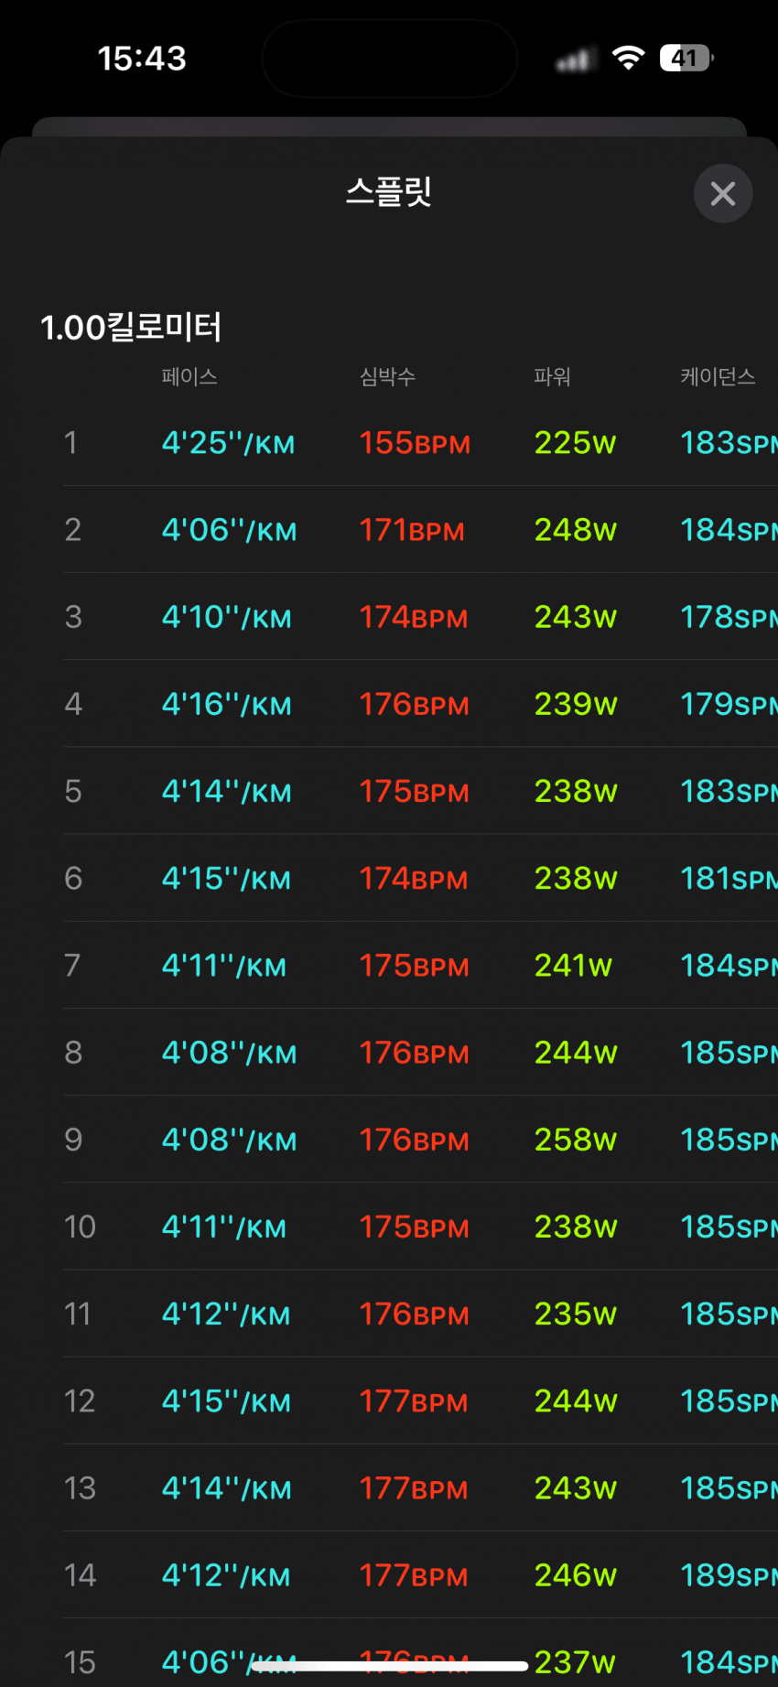Close the 스플릿 sheet with the X button
The image size is (778, 1687).
click(x=723, y=193)
